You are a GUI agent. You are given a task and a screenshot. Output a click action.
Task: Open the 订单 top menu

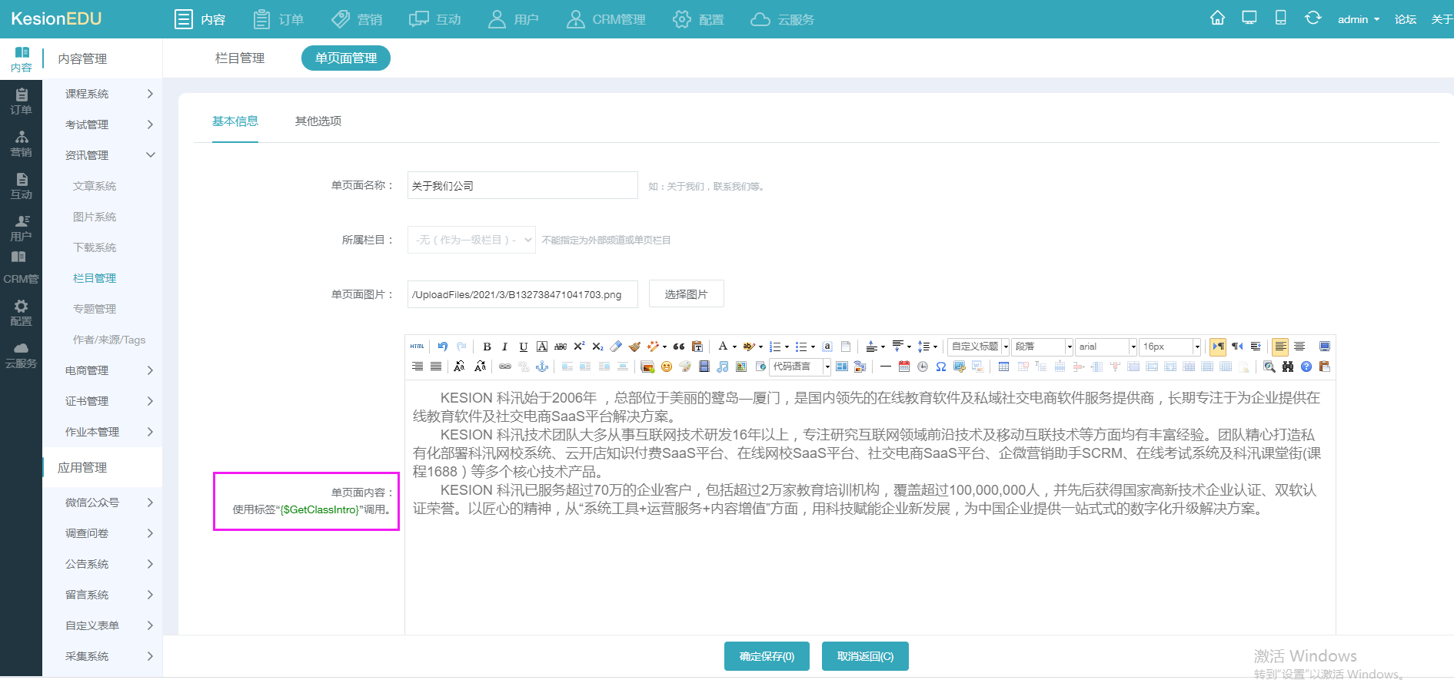[x=278, y=19]
